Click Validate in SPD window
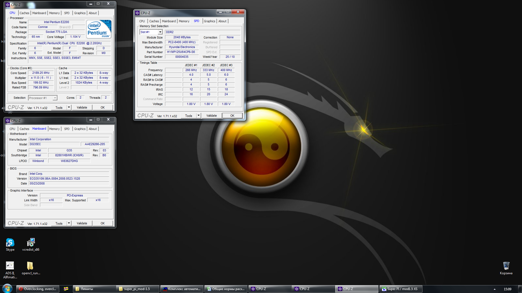This screenshot has height=293, width=522. 212,116
